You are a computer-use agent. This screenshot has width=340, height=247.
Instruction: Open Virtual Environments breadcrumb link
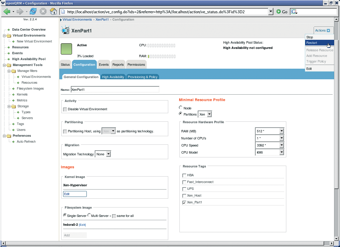(77, 19)
